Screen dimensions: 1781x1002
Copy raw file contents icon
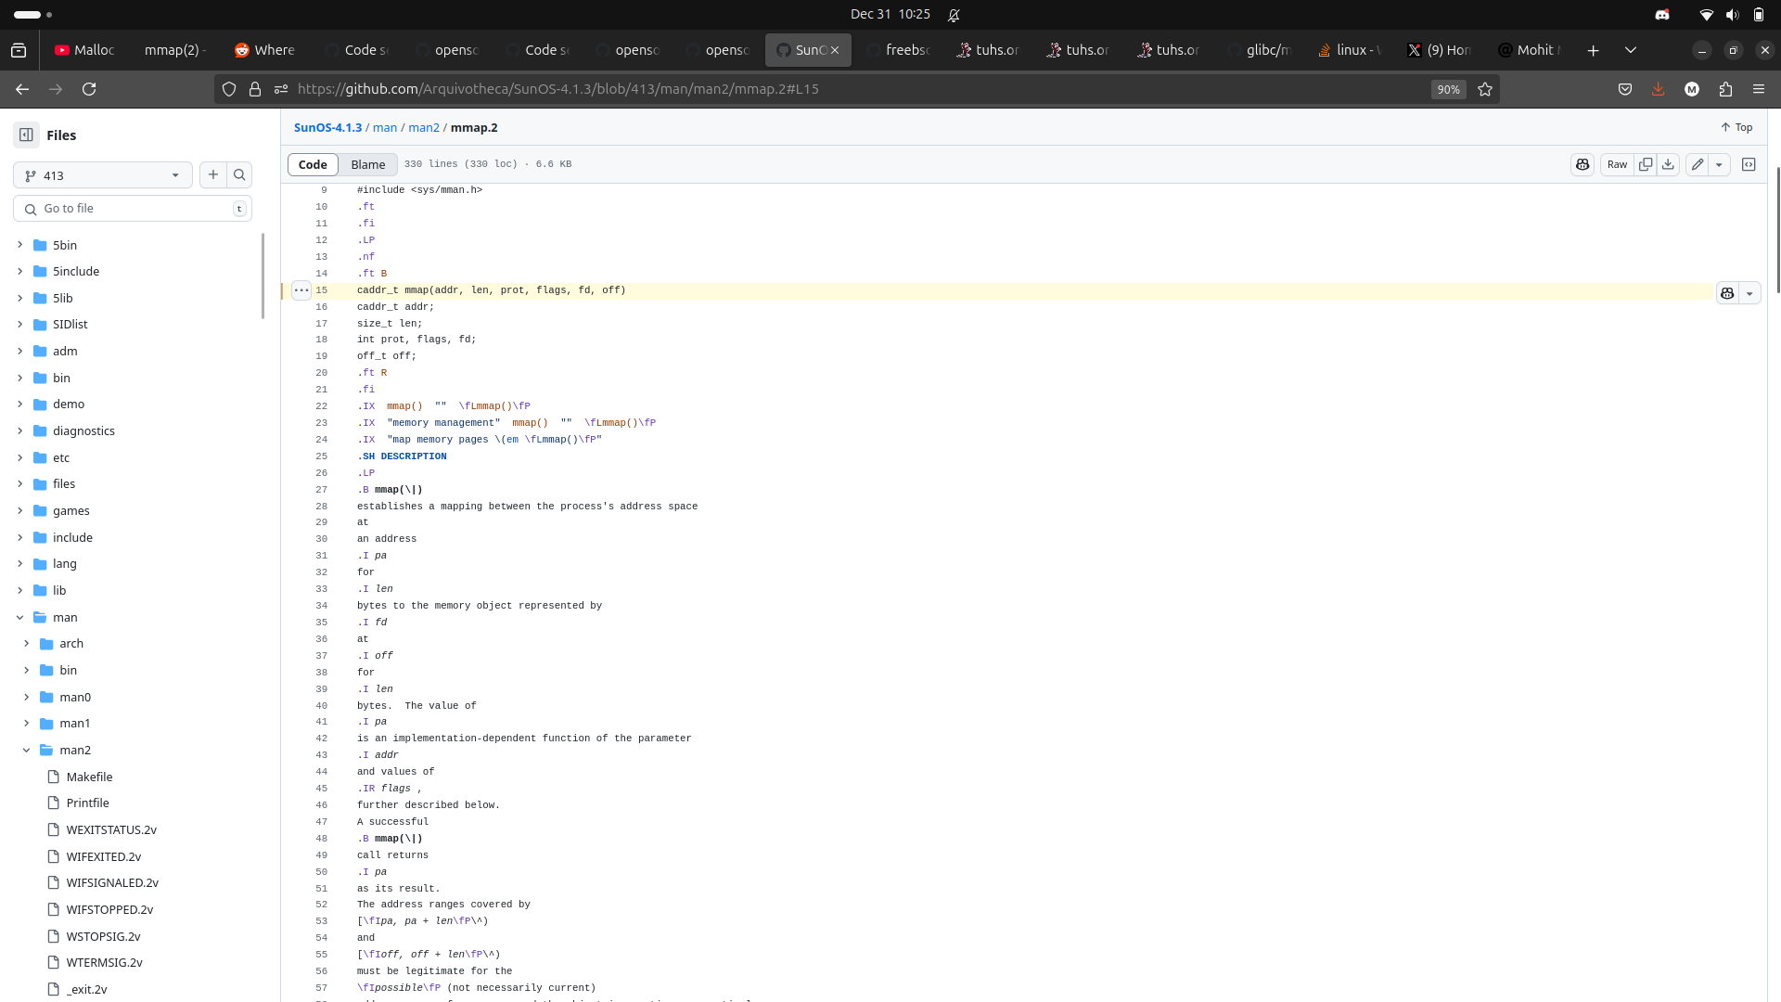1646,164
